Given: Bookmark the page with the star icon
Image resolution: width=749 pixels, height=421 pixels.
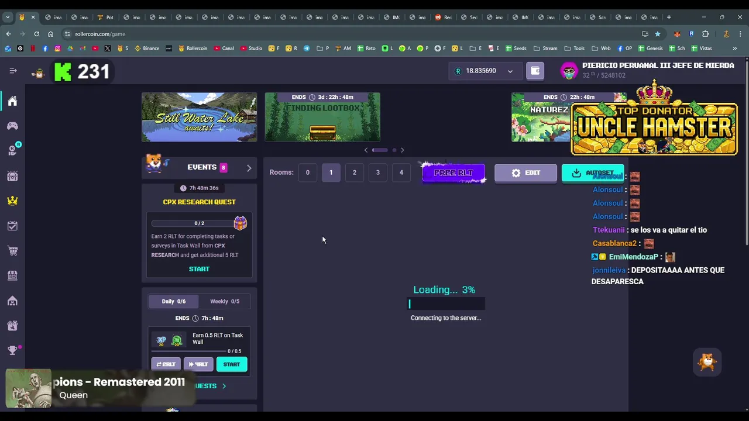Looking at the screenshot, I should [657, 34].
